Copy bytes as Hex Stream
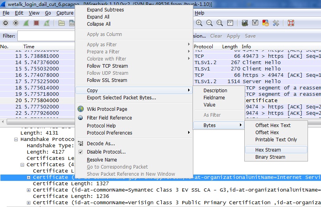 [276, 150]
